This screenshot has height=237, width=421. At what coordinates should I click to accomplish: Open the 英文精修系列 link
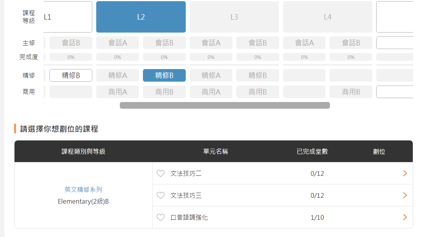(x=83, y=190)
